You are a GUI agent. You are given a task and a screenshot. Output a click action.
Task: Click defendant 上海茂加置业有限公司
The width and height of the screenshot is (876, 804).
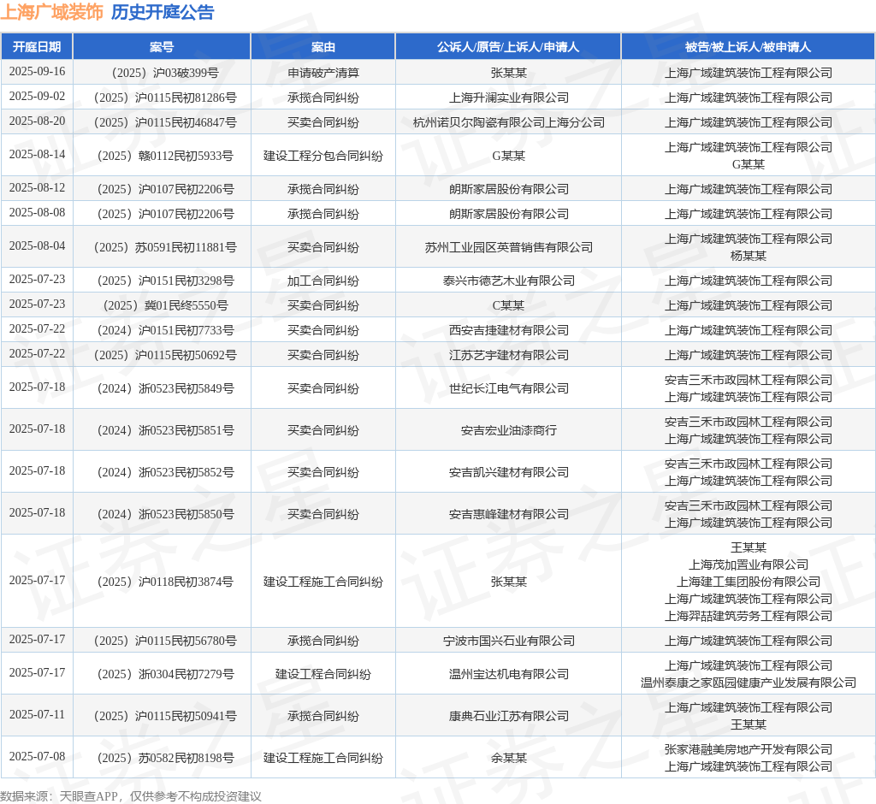748,565
